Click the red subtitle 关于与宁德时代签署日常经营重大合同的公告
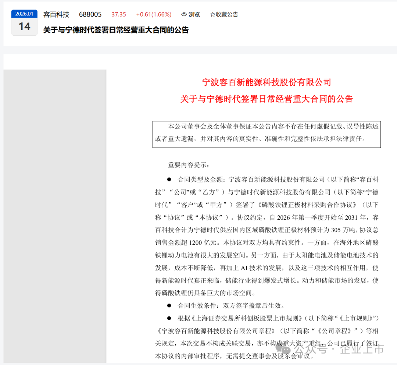The image size is (397, 365). pyautogui.click(x=267, y=99)
